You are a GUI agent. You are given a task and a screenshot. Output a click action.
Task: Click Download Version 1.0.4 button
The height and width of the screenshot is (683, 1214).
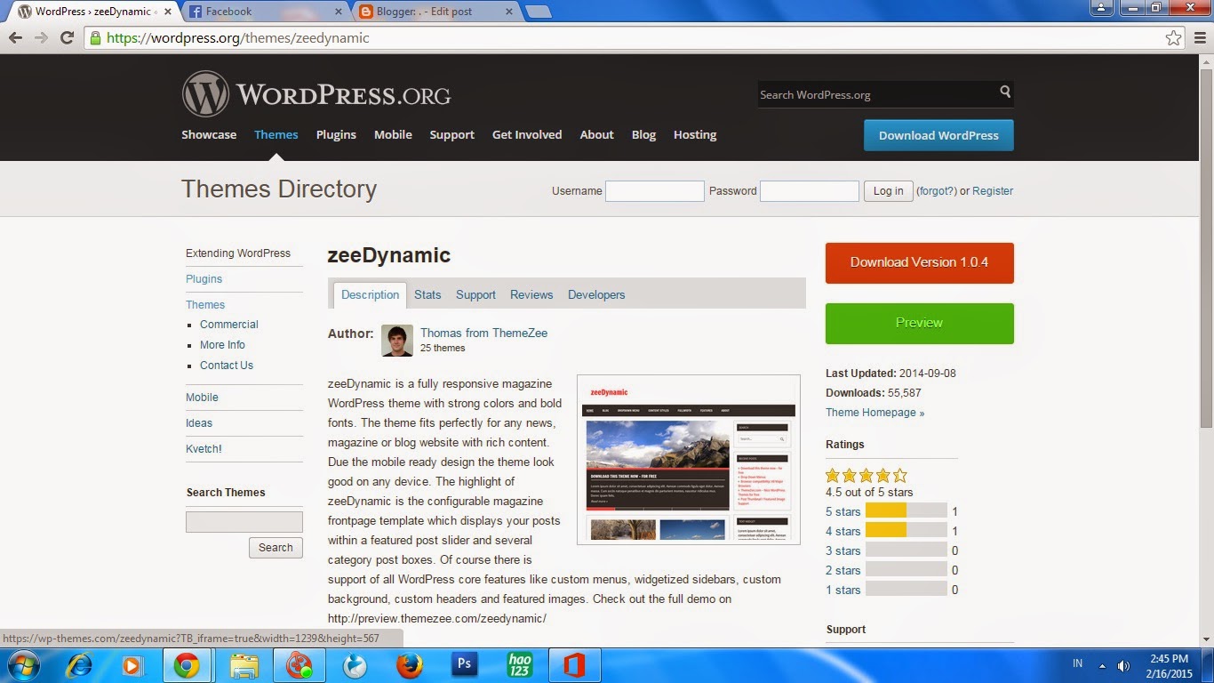coord(919,263)
